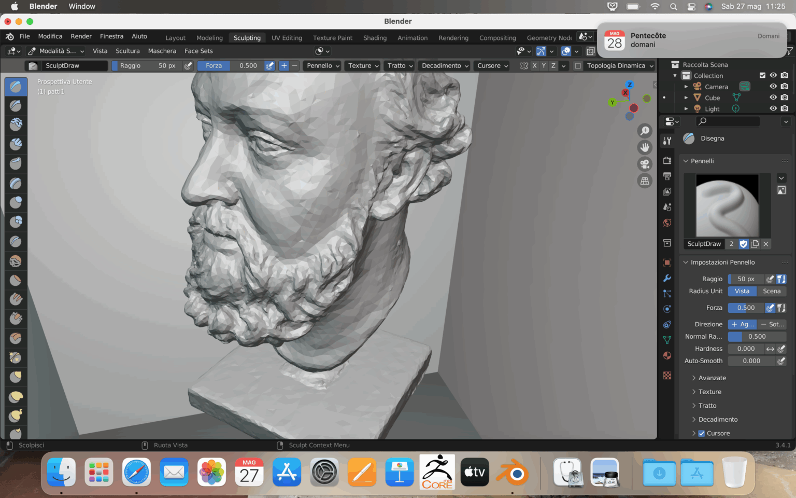Select the Multi-plane Scrape brush tool
The image size is (796, 498).
(x=16, y=338)
